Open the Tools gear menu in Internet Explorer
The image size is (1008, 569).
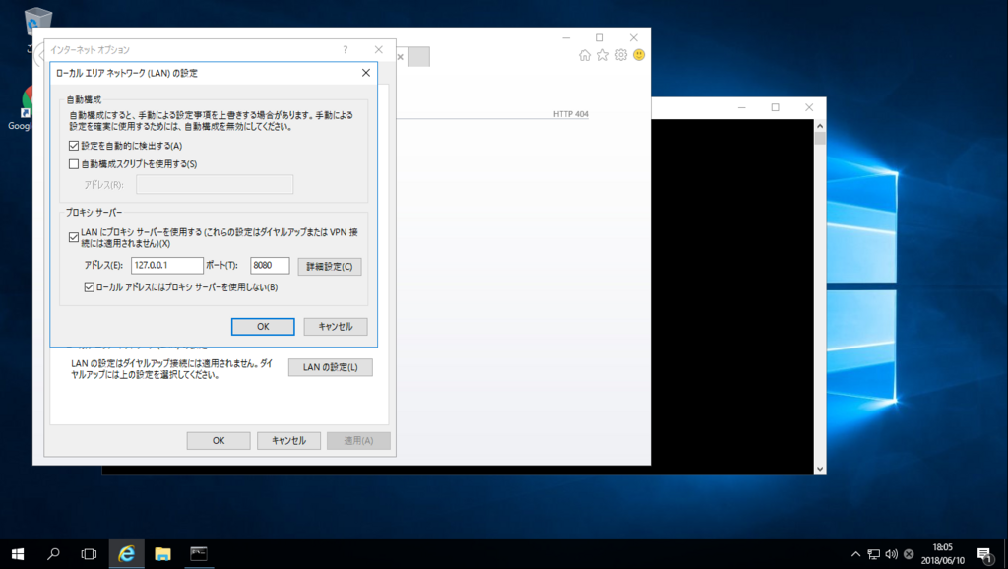coord(620,56)
